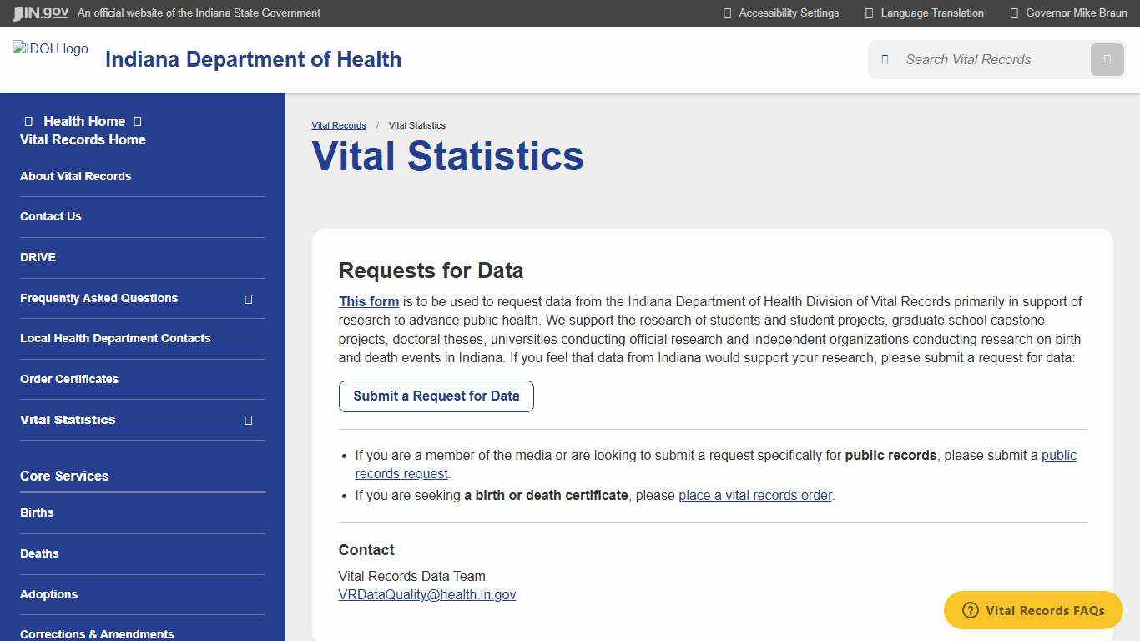This screenshot has width=1140, height=641.
Task: Email the Vital Records Data Team
Action: tap(427, 594)
